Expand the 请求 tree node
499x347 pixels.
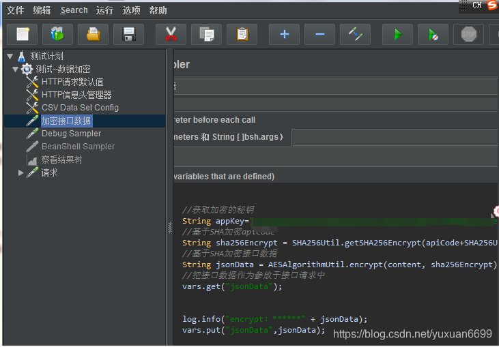[x=20, y=173]
